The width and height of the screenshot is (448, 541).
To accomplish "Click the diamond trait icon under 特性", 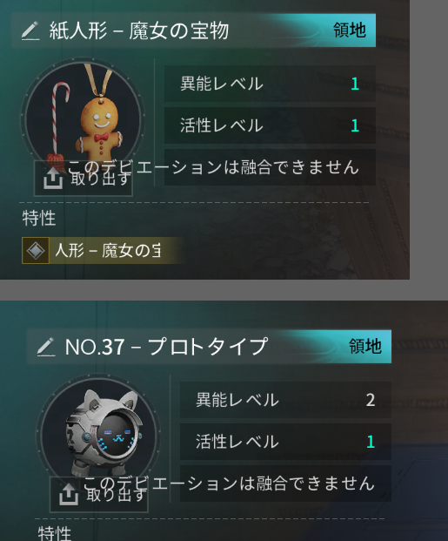I will click(36, 251).
